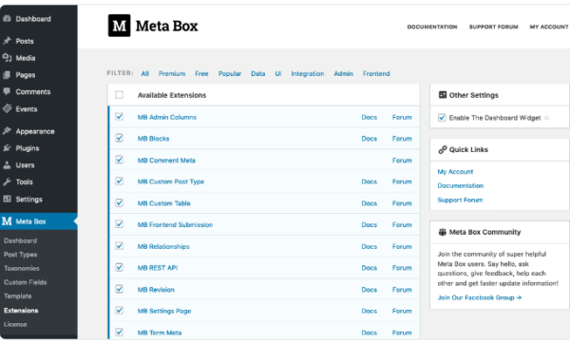570x344 pixels.
Task: Click the My Account quick link
Action: (455, 172)
